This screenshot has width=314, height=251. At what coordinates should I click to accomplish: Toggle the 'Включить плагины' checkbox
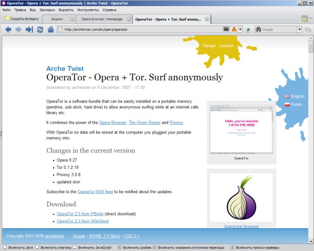[37, 247]
